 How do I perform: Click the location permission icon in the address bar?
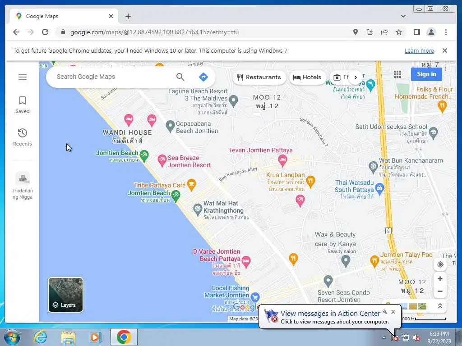(x=356, y=32)
